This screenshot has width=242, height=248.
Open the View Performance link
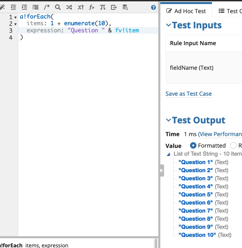click(220, 134)
